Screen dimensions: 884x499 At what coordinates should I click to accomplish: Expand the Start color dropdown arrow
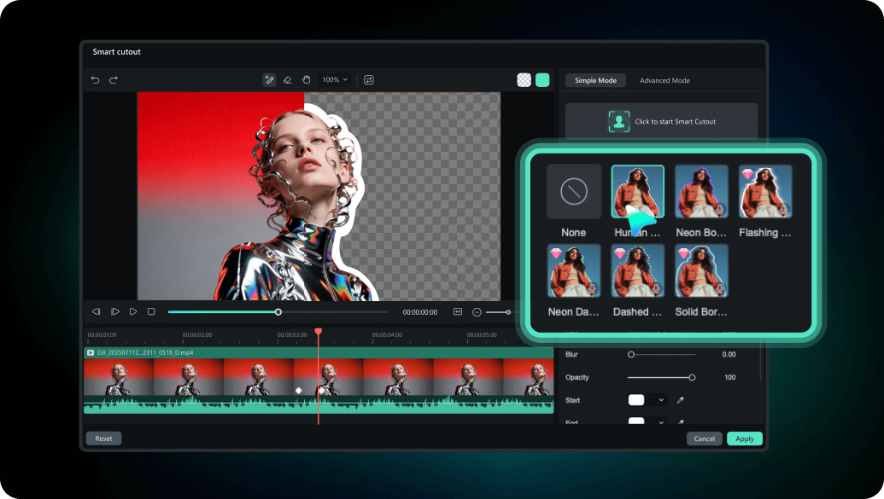(661, 400)
